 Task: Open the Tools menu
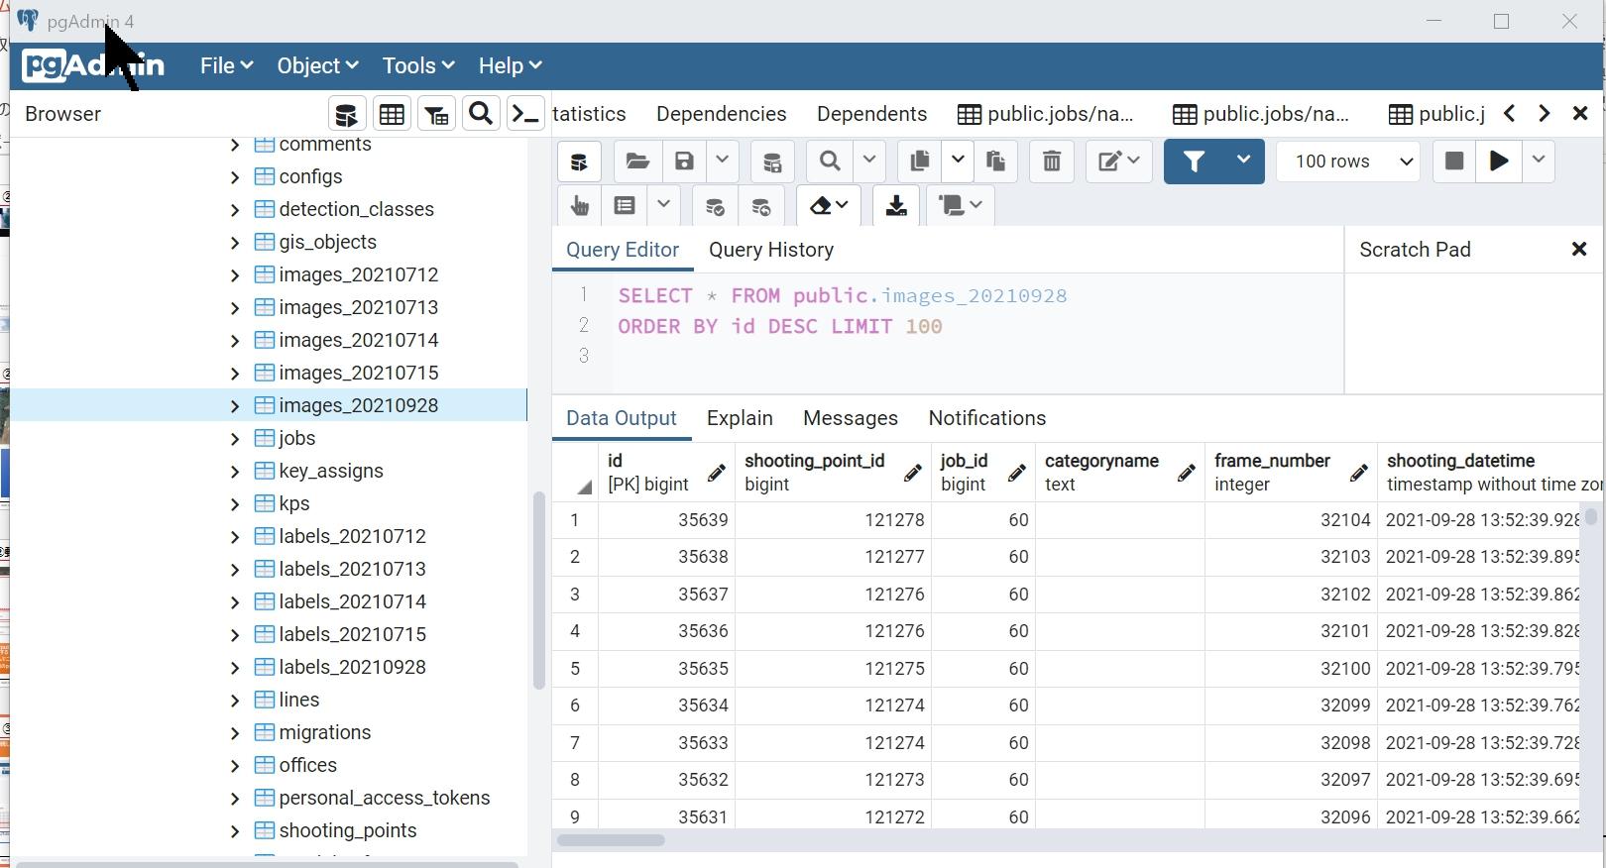(418, 65)
